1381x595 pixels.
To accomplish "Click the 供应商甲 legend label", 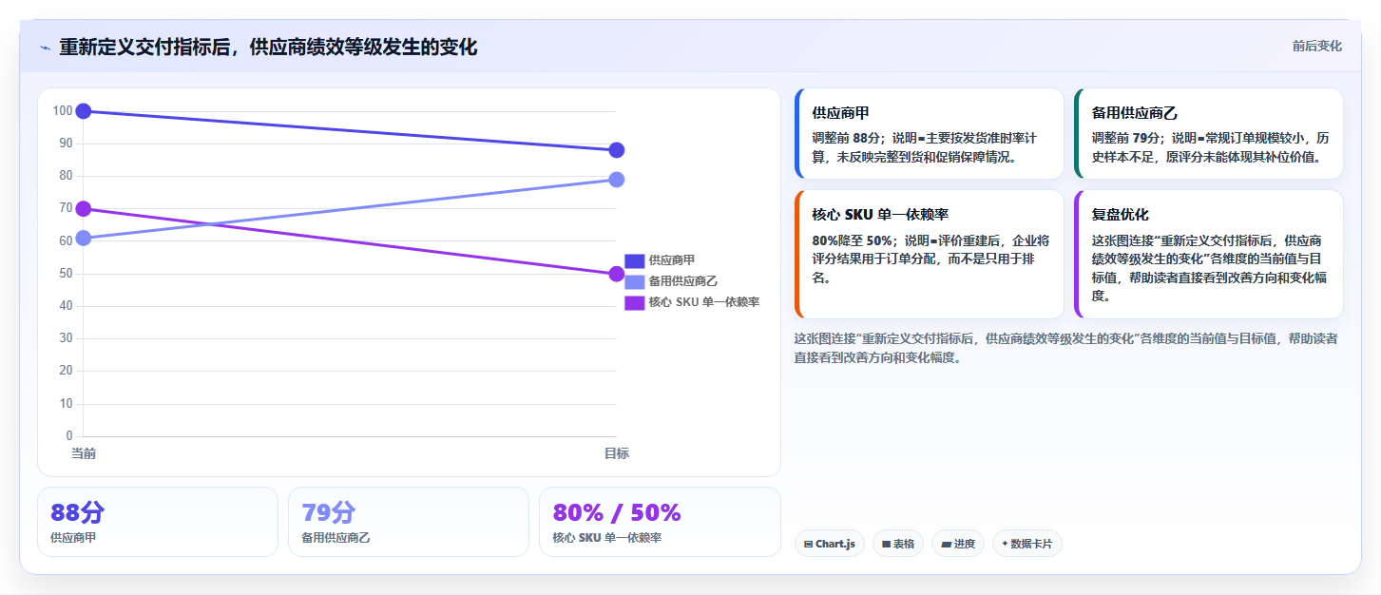I will tap(672, 260).
